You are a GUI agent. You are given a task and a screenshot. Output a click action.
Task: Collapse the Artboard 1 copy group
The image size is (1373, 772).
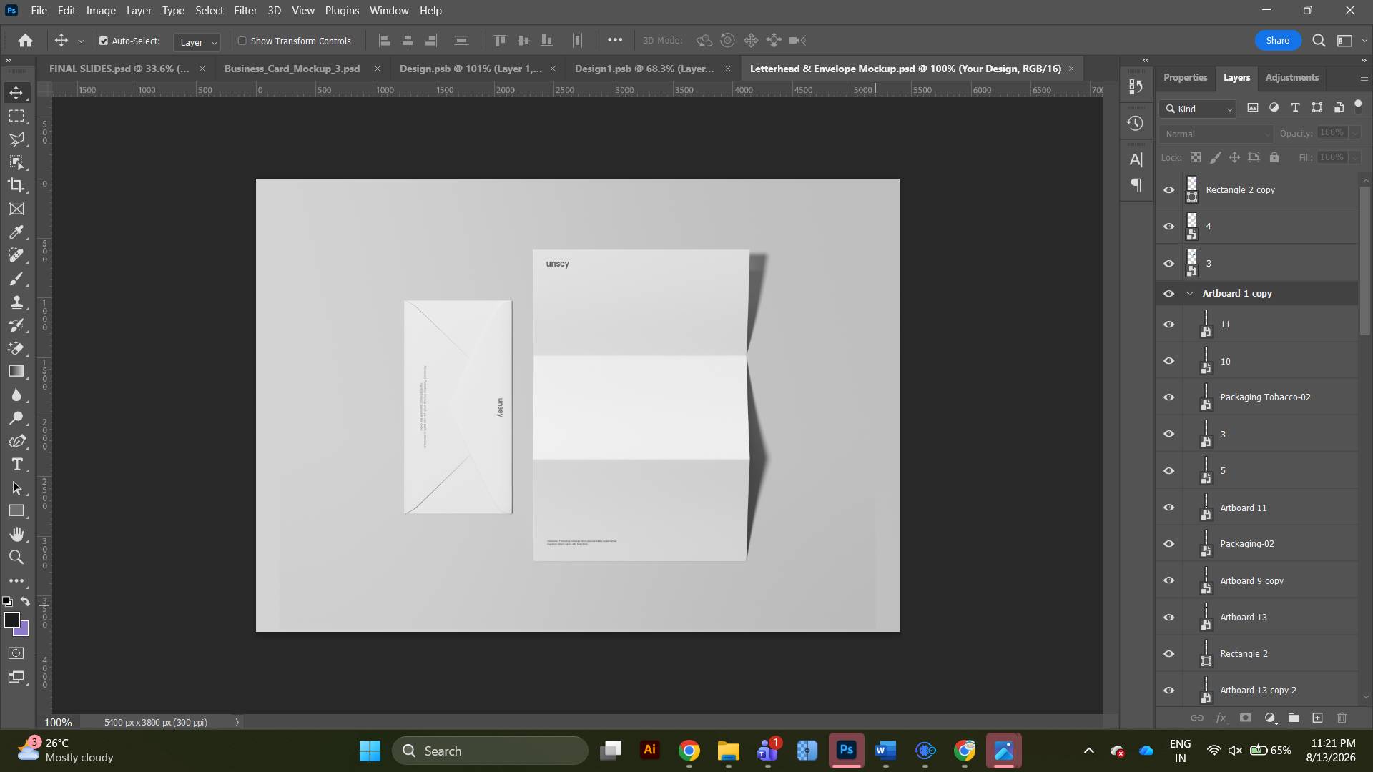1190,294
